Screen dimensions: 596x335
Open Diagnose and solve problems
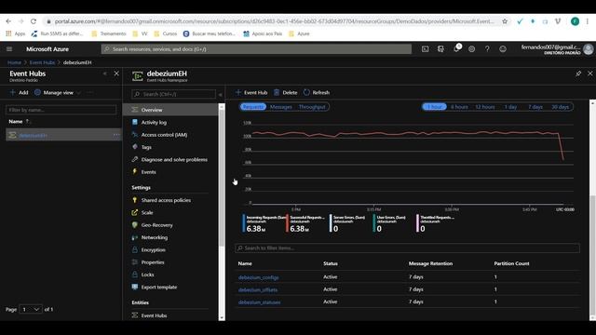coord(174,159)
